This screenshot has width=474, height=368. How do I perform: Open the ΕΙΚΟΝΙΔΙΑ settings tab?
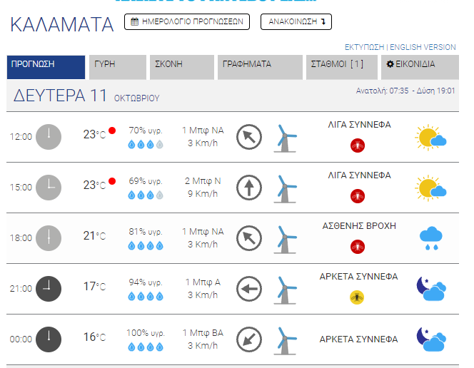[420, 66]
